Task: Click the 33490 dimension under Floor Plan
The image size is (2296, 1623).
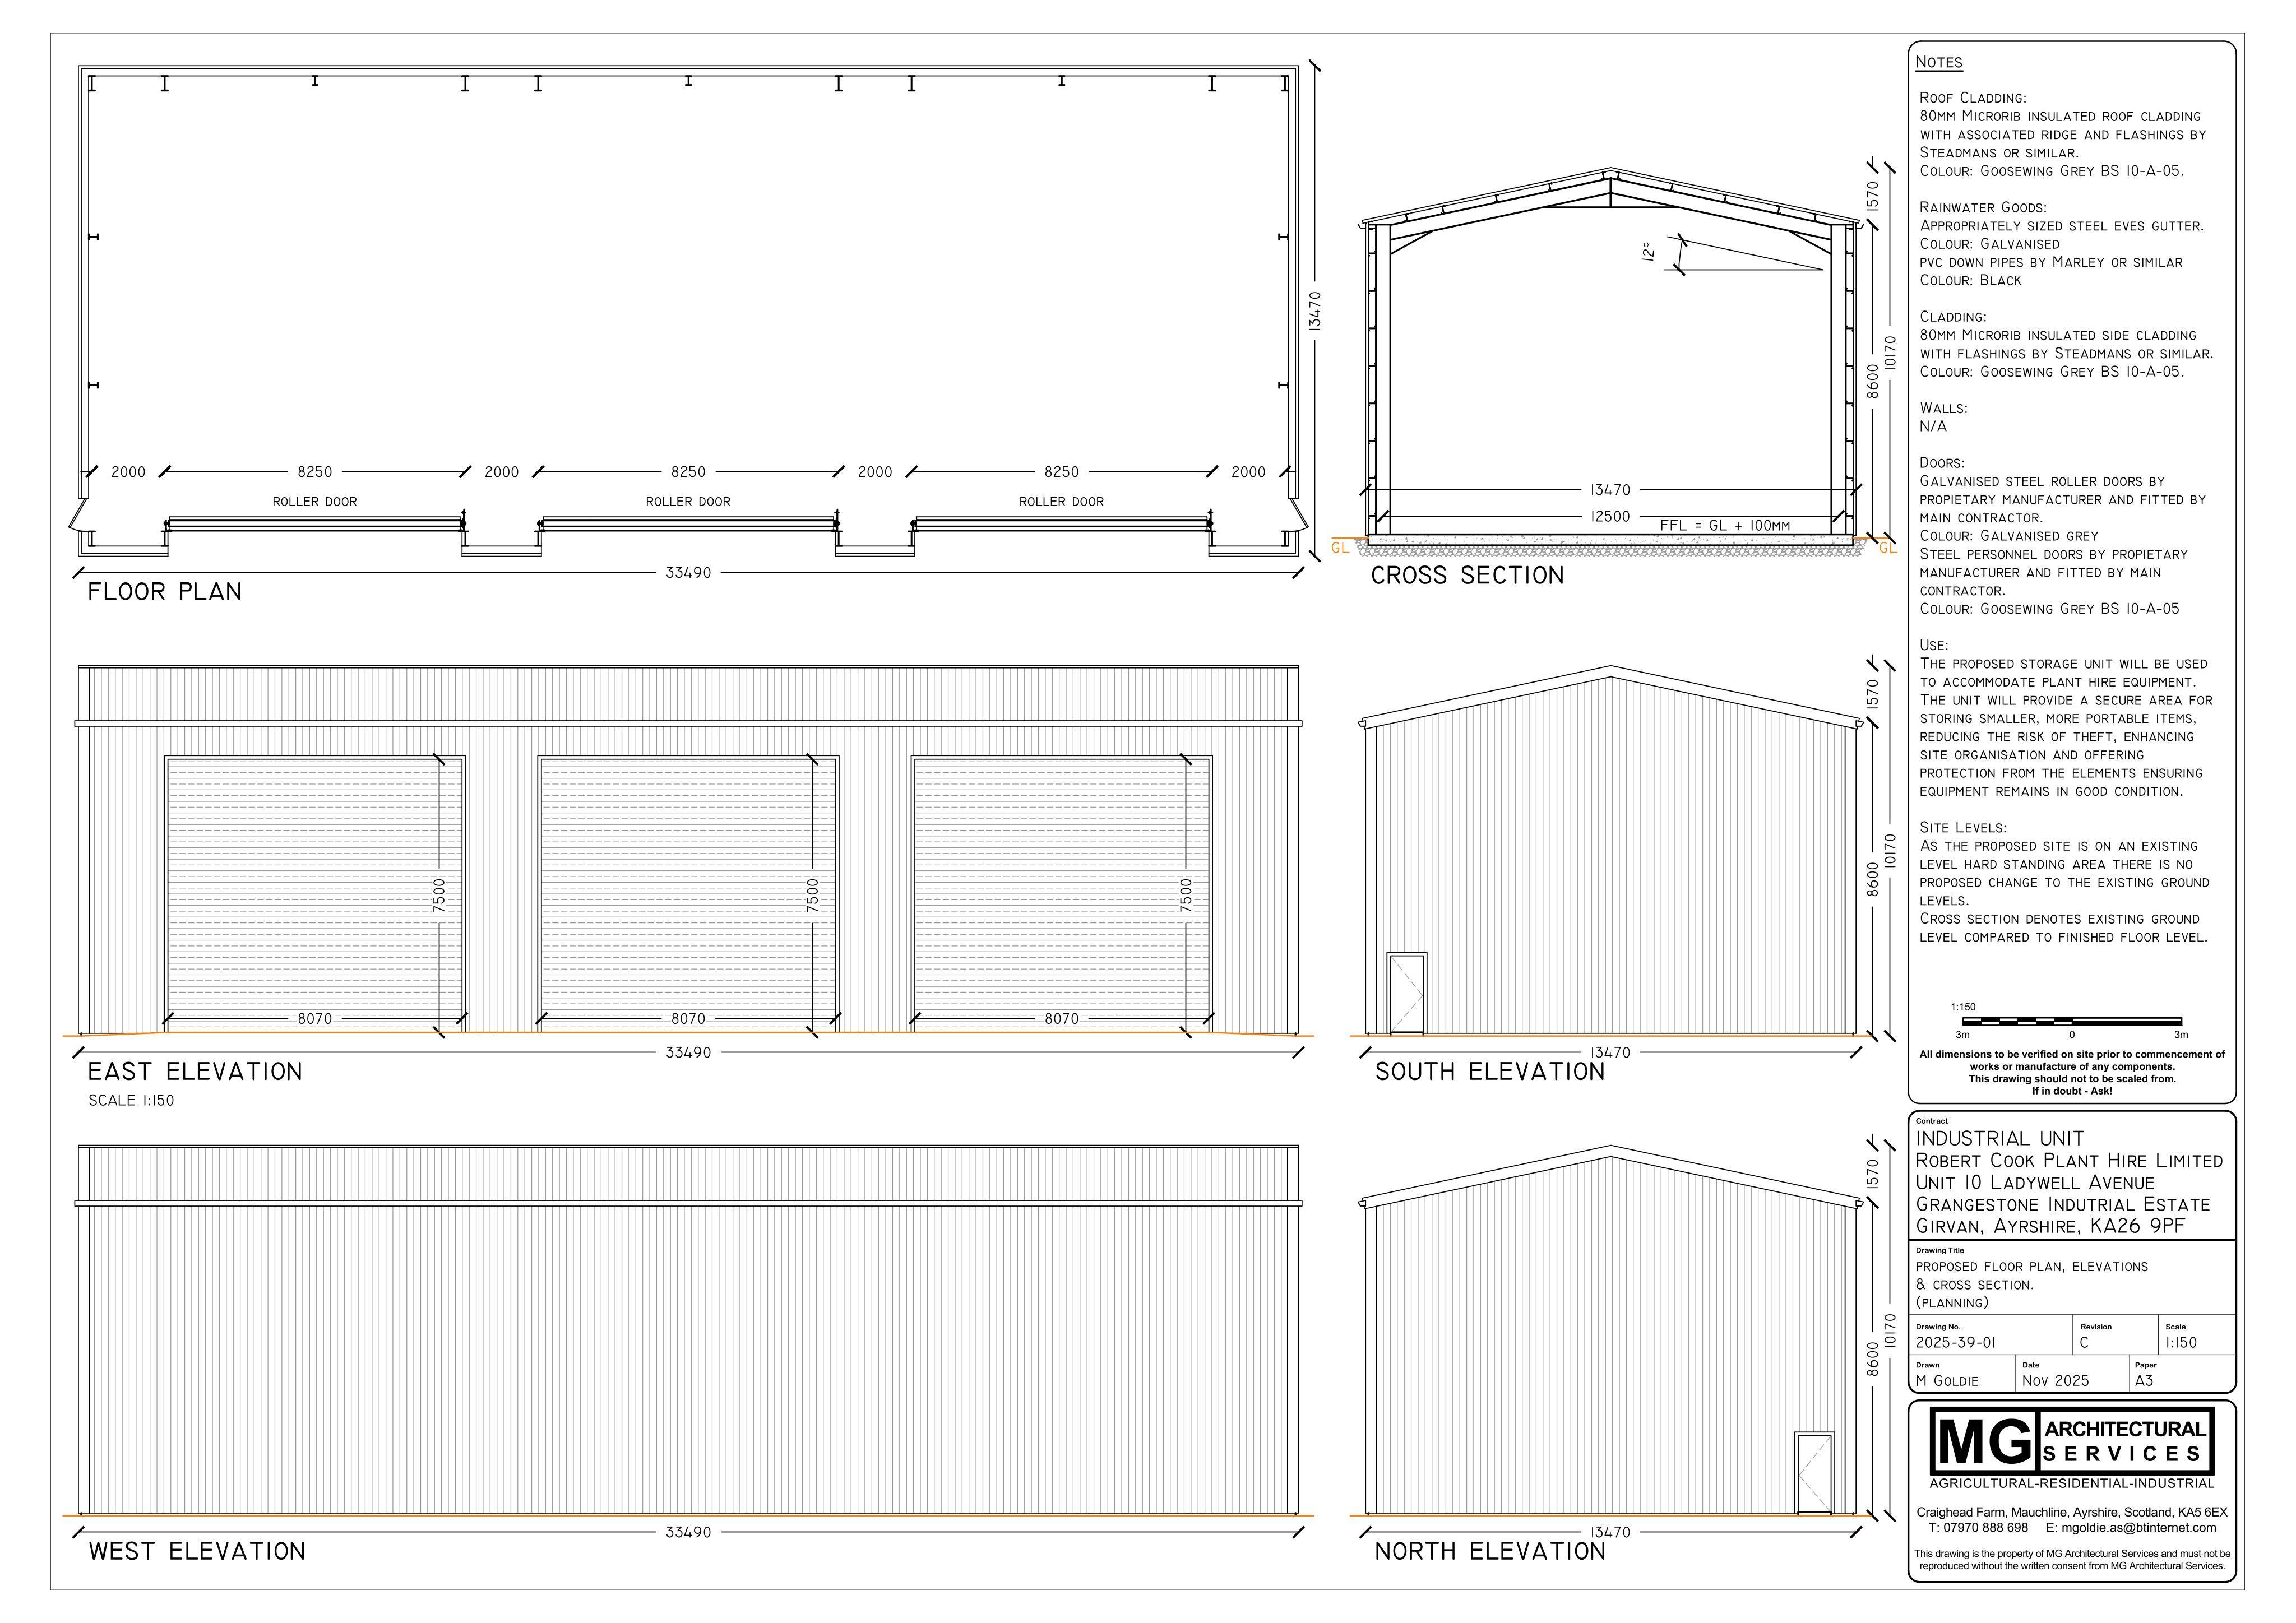Action: [x=688, y=573]
